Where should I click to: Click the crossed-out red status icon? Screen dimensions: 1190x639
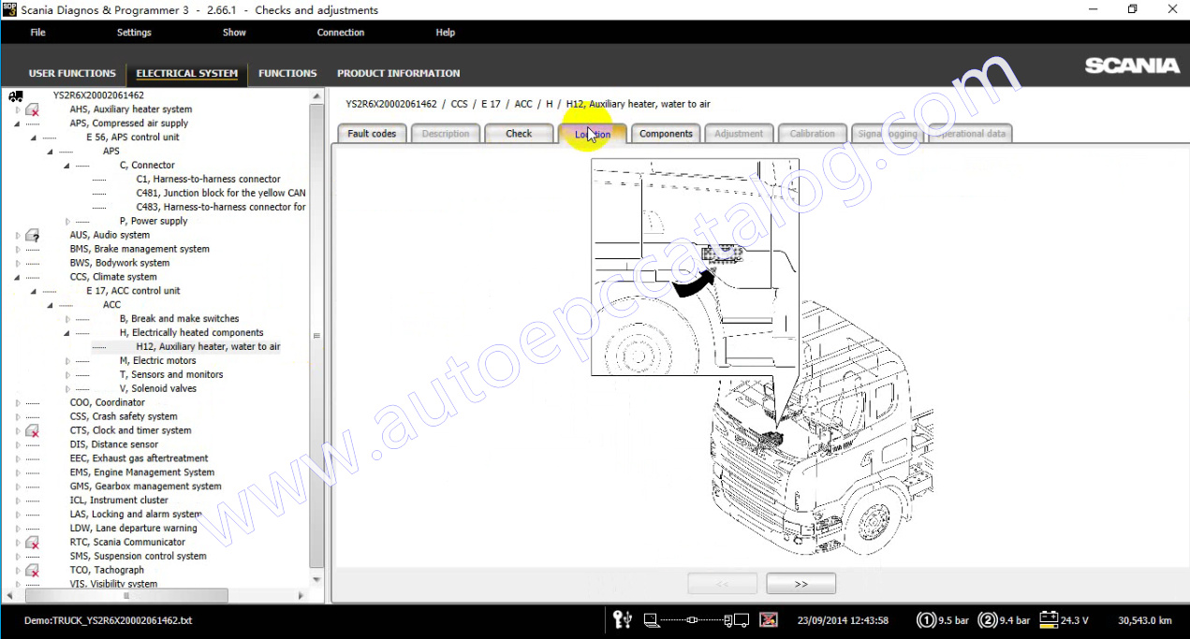click(768, 619)
